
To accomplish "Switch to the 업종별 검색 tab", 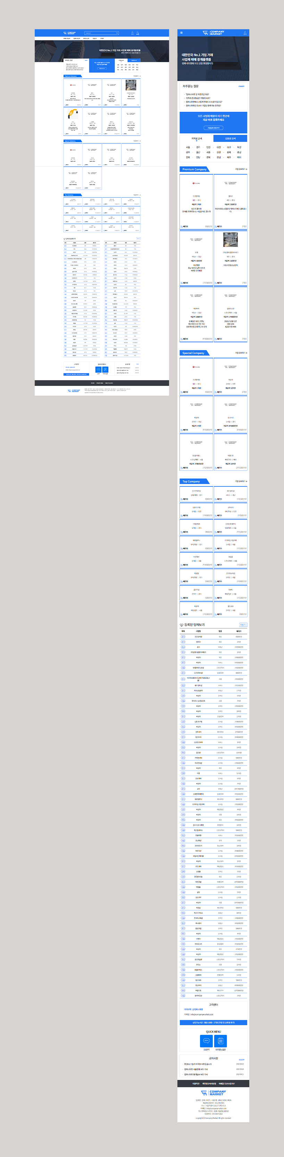I will coord(230,139).
